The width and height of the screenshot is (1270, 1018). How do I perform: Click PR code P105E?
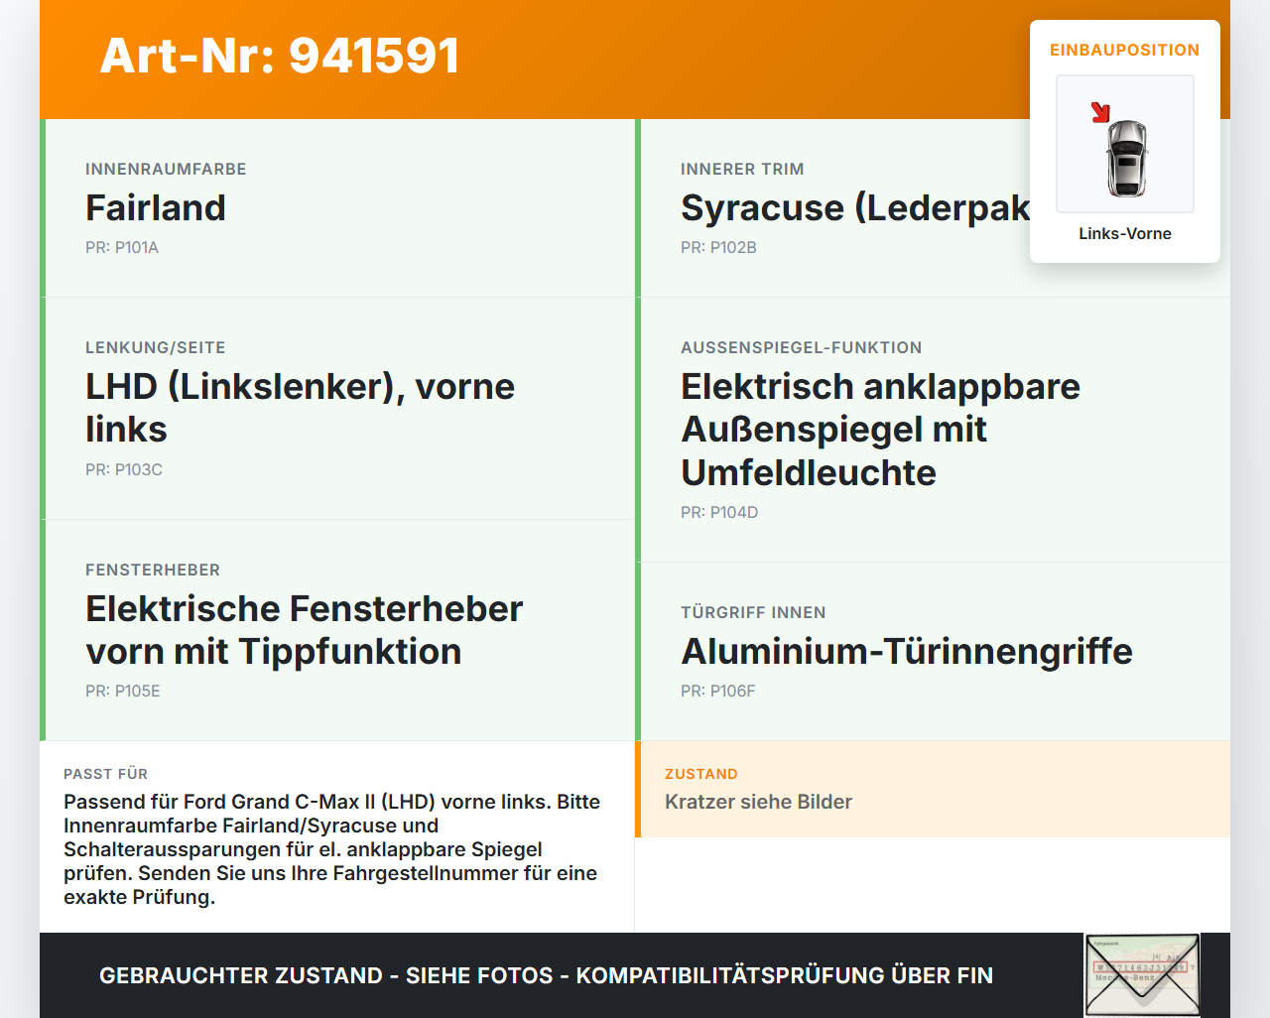click(123, 691)
